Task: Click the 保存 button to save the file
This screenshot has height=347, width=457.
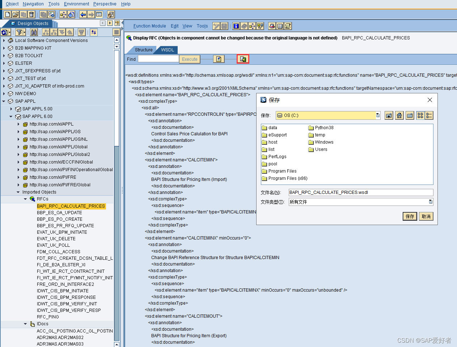Action: point(409,216)
